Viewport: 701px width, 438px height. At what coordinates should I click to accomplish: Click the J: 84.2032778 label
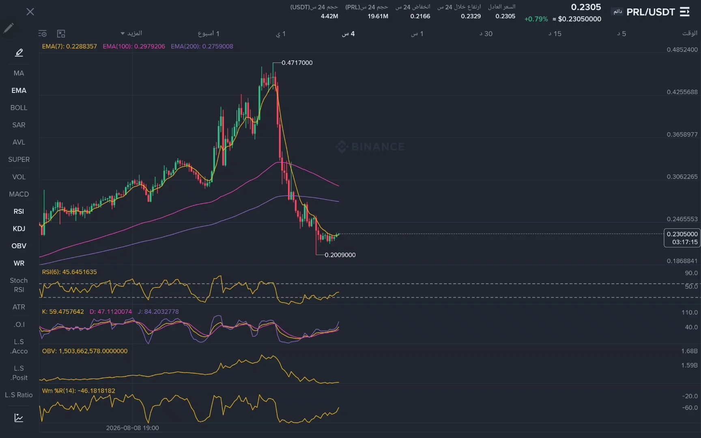click(158, 311)
